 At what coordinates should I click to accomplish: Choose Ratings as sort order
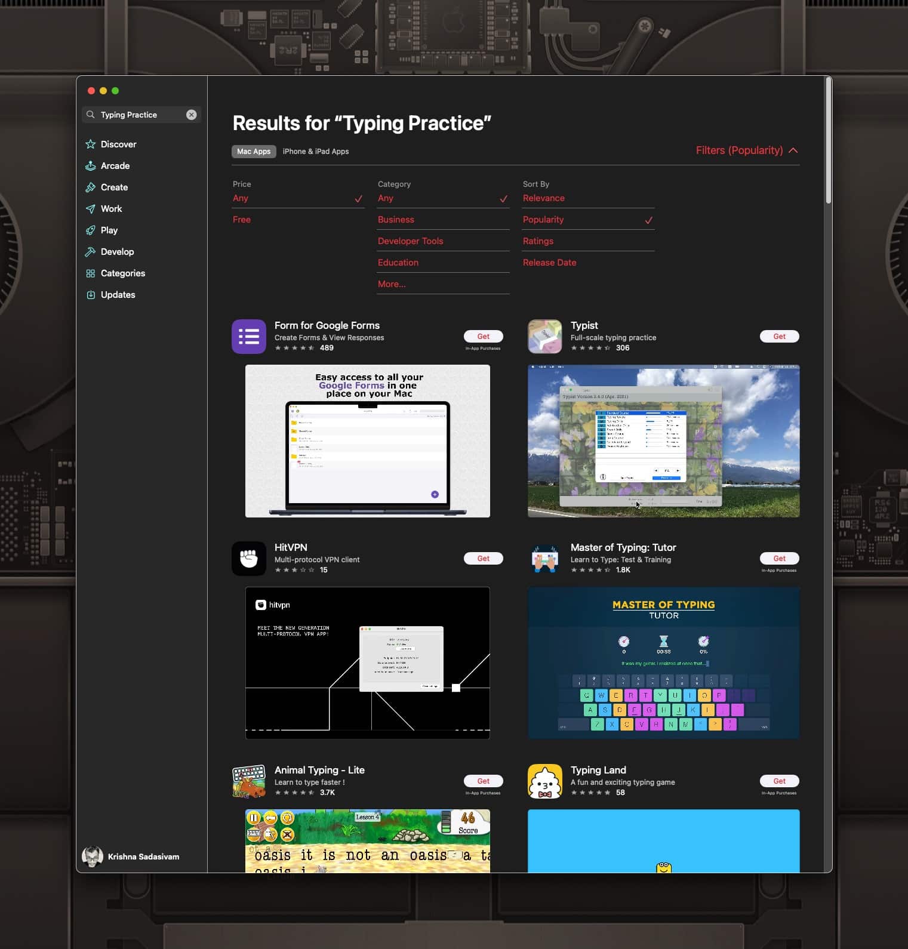coord(538,241)
